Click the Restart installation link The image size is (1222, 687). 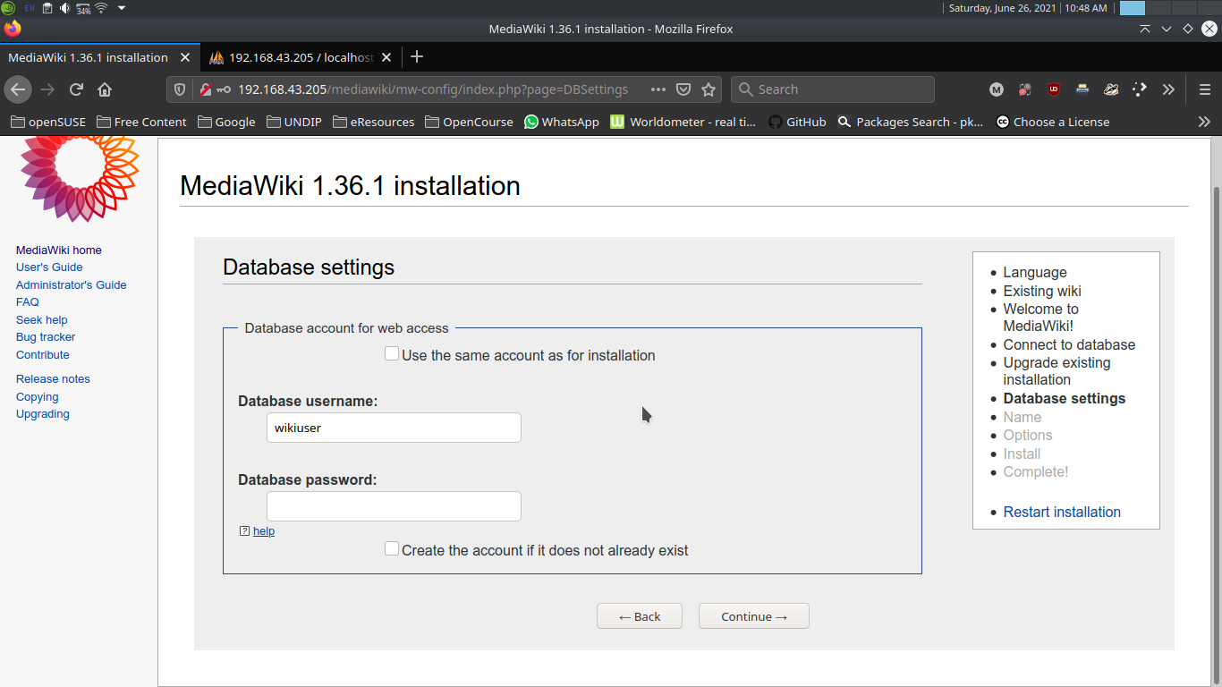click(x=1062, y=512)
